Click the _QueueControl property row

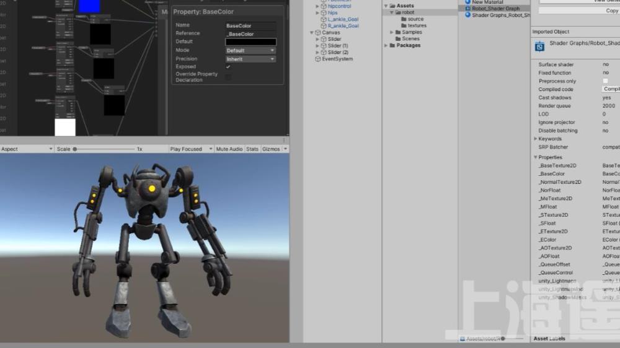[x=576, y=272]
